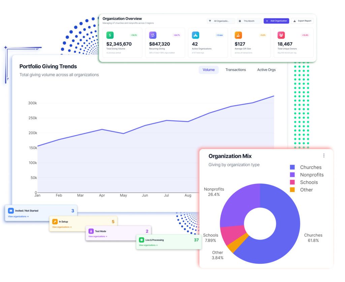Click the flask icon on Test Mode card

91,231
